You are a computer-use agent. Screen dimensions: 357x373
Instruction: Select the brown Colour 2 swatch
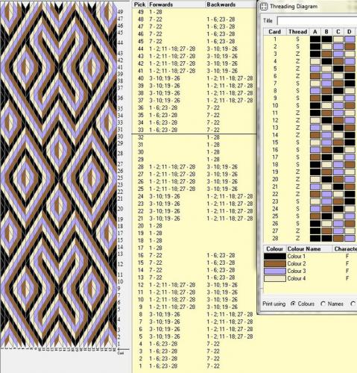point(275,263)
